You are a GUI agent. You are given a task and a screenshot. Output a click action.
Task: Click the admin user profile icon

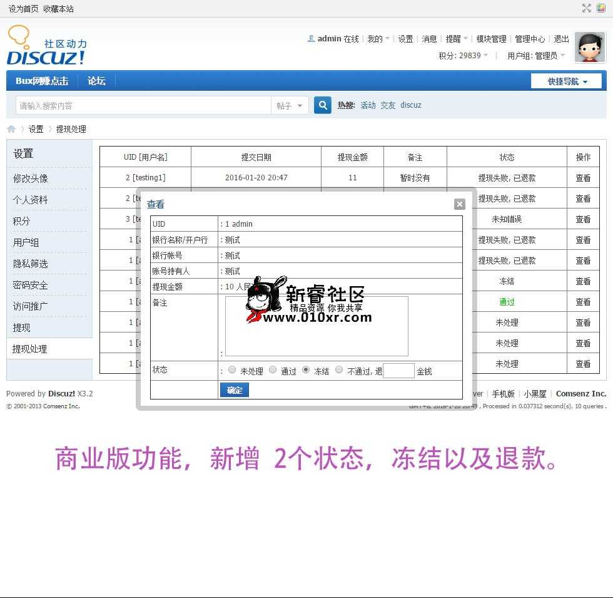point(311,39)
